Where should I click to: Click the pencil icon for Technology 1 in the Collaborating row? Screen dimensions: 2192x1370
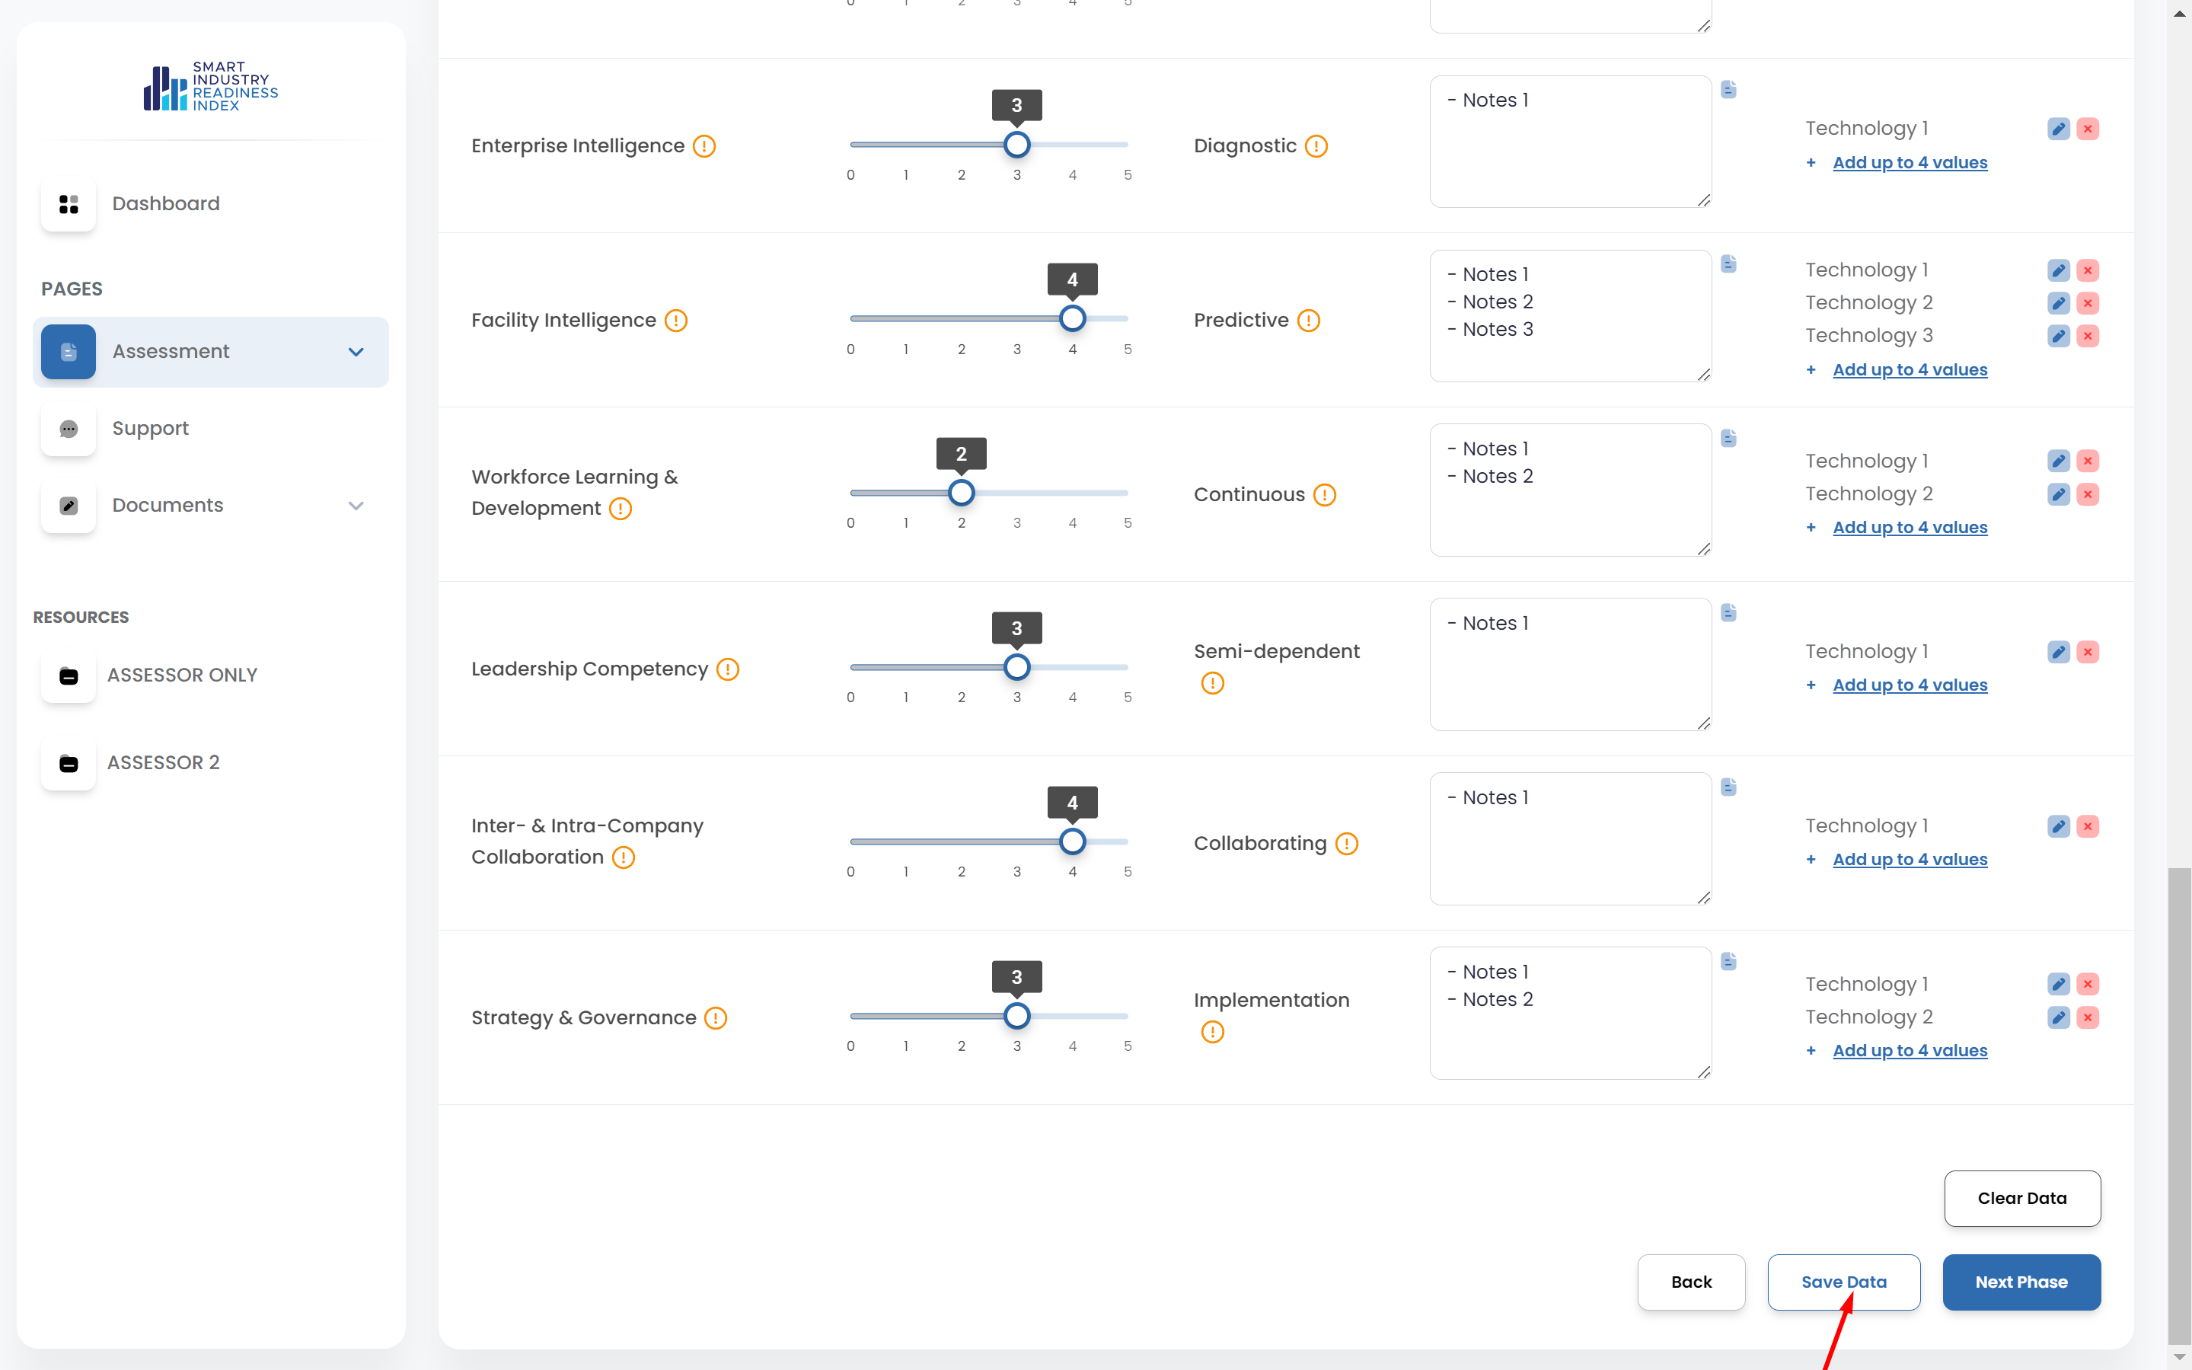point(2058,826)
